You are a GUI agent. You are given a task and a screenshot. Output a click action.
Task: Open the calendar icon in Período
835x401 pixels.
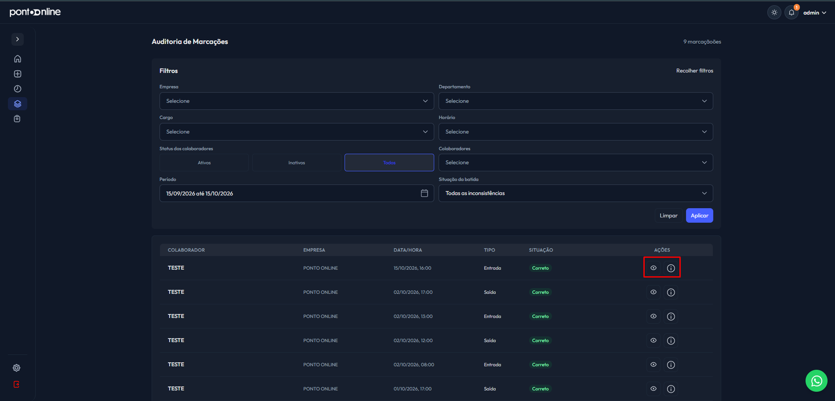pyautogui.click(x=424, y=193)
